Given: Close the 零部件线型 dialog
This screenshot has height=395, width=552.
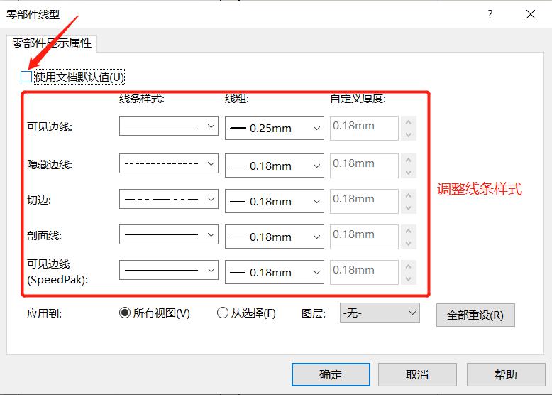Looking at the screenshot, I should point(531,14).
